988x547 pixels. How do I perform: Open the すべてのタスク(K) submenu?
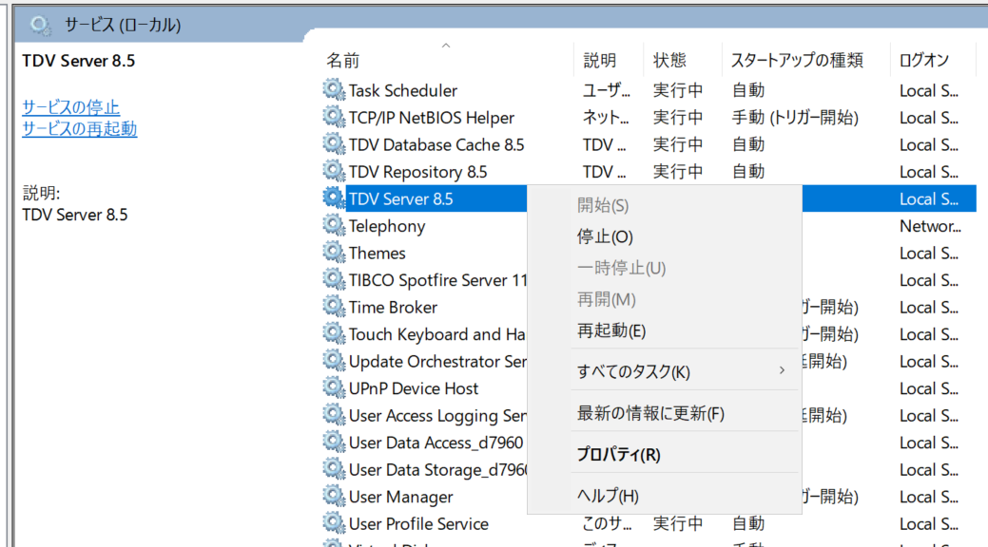click(x=664, y=371)
